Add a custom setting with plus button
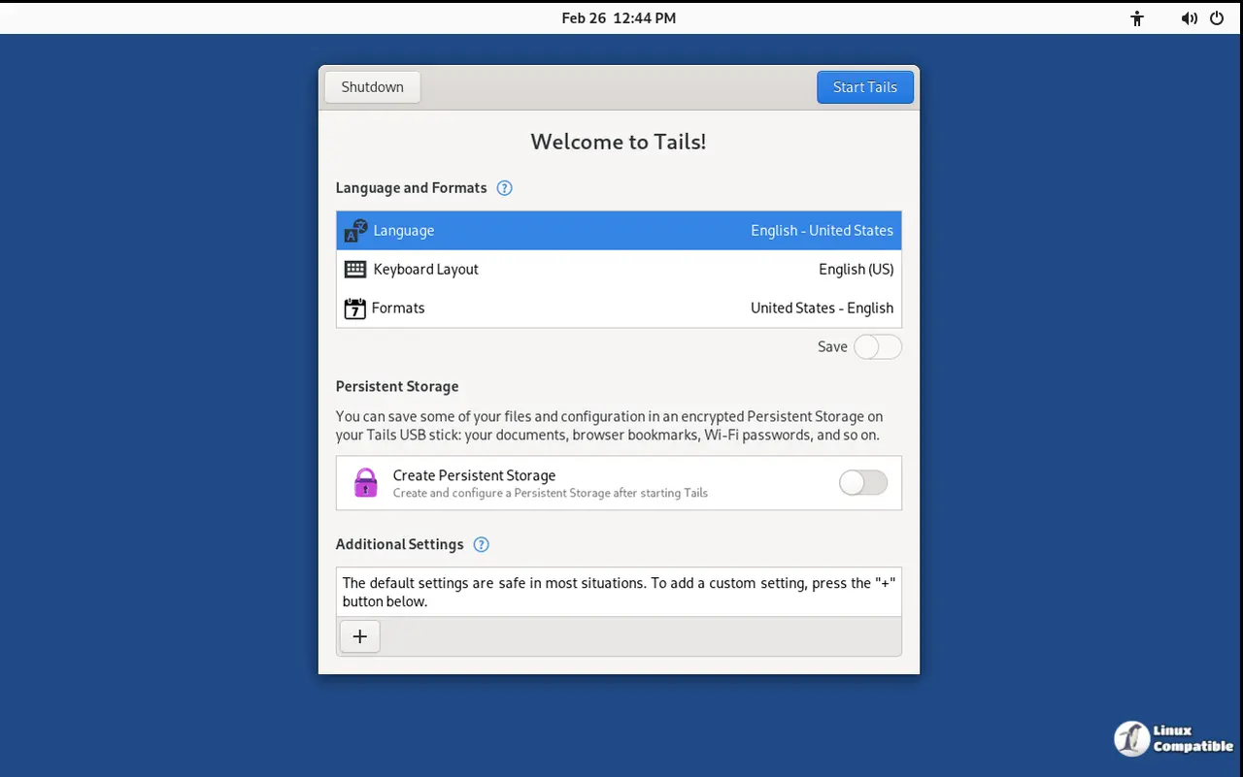Image resolution: width=1243 pixels, height=777 pixels. point(360,636)
